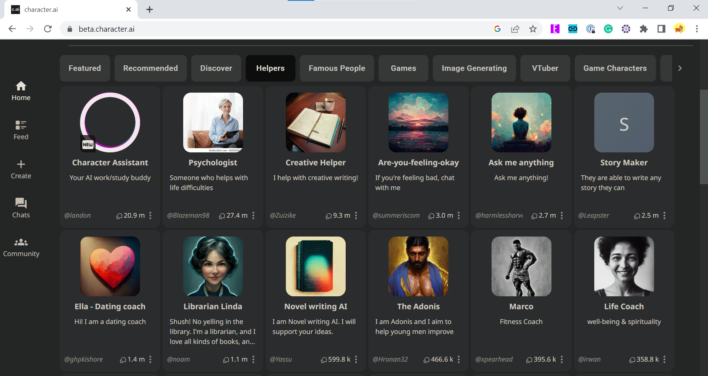Reload the page
The height and width of the screenshot is (376, 708).
(48, 29)
